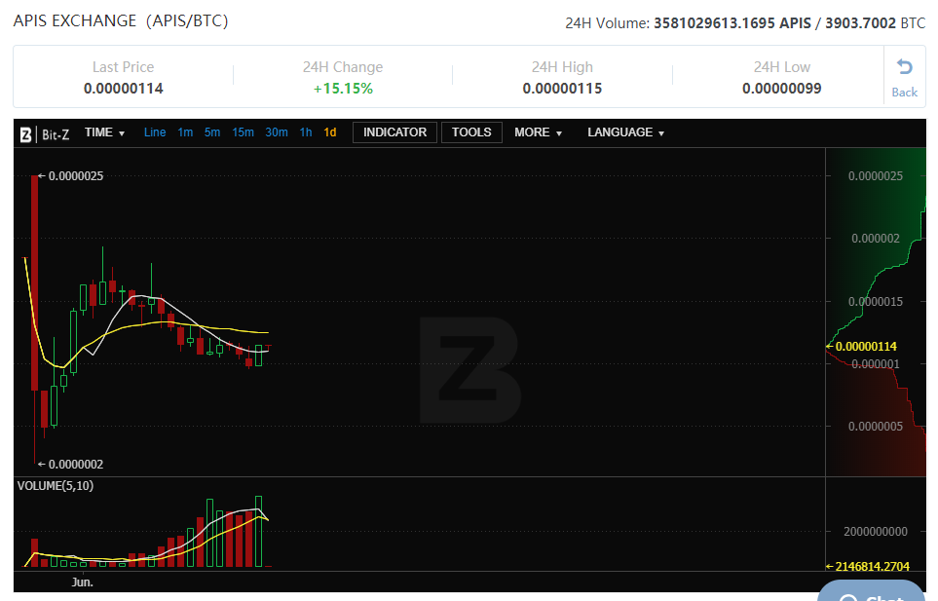Click the 24H Low value 0.00000099
This screenshot has width=938, height=601.
coord(782,89)
